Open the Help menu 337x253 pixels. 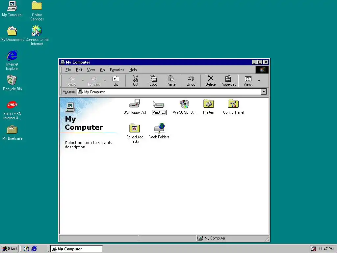point(133,70)
